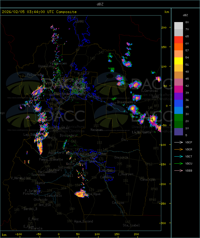Screen dimensions: 200x238
Task: Click the 45 value on the color scale
Action: 187,79
